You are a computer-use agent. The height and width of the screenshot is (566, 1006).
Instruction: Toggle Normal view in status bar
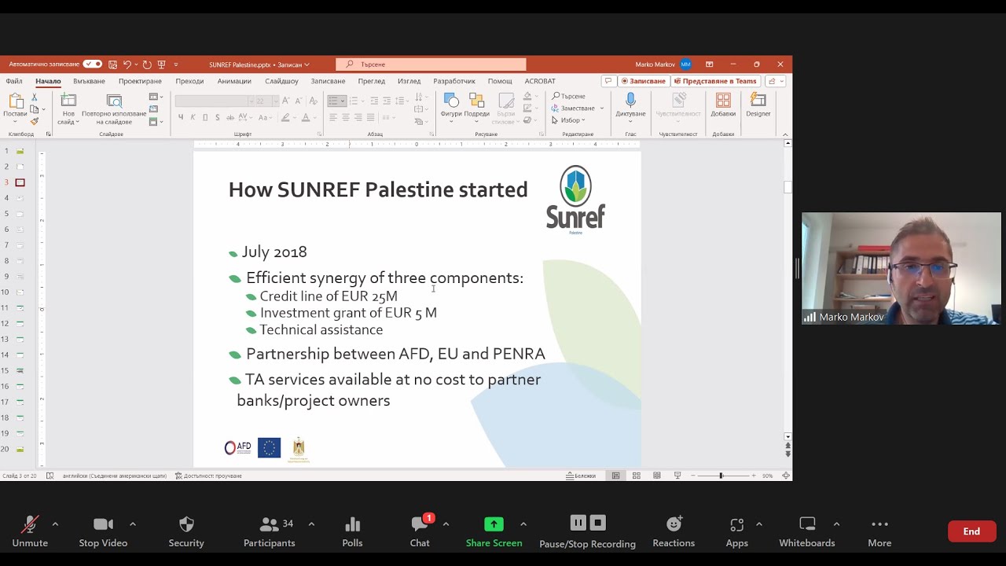615,476
